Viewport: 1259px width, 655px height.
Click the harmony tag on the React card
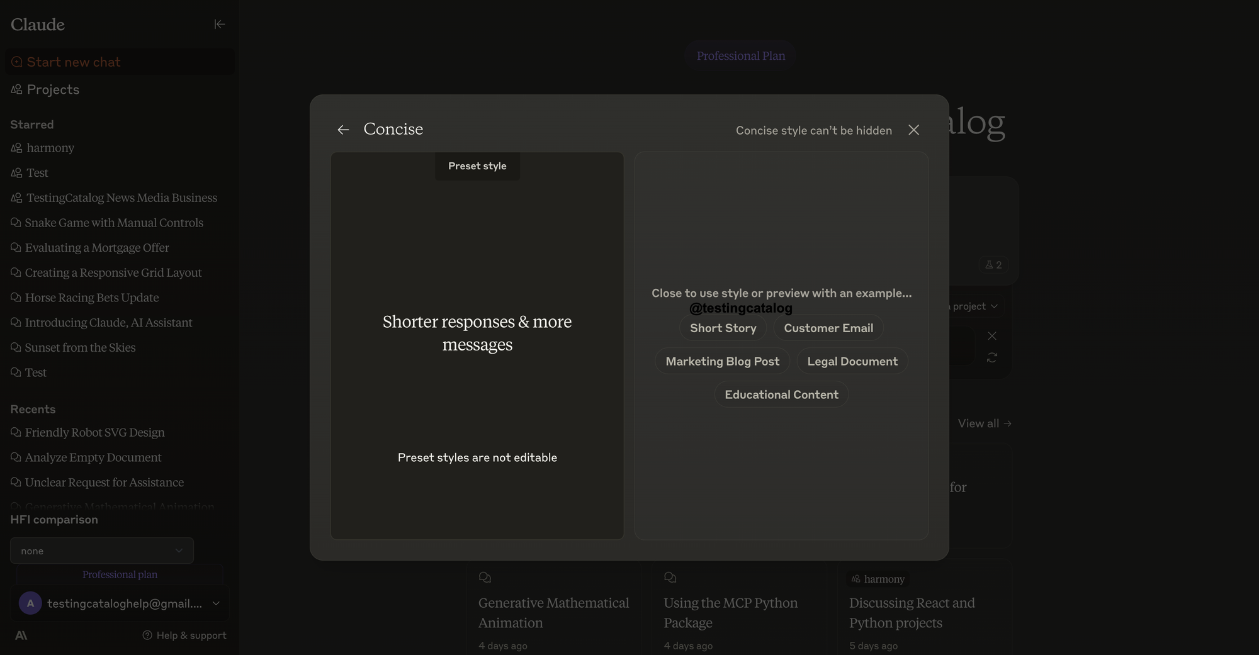(878, 579)
